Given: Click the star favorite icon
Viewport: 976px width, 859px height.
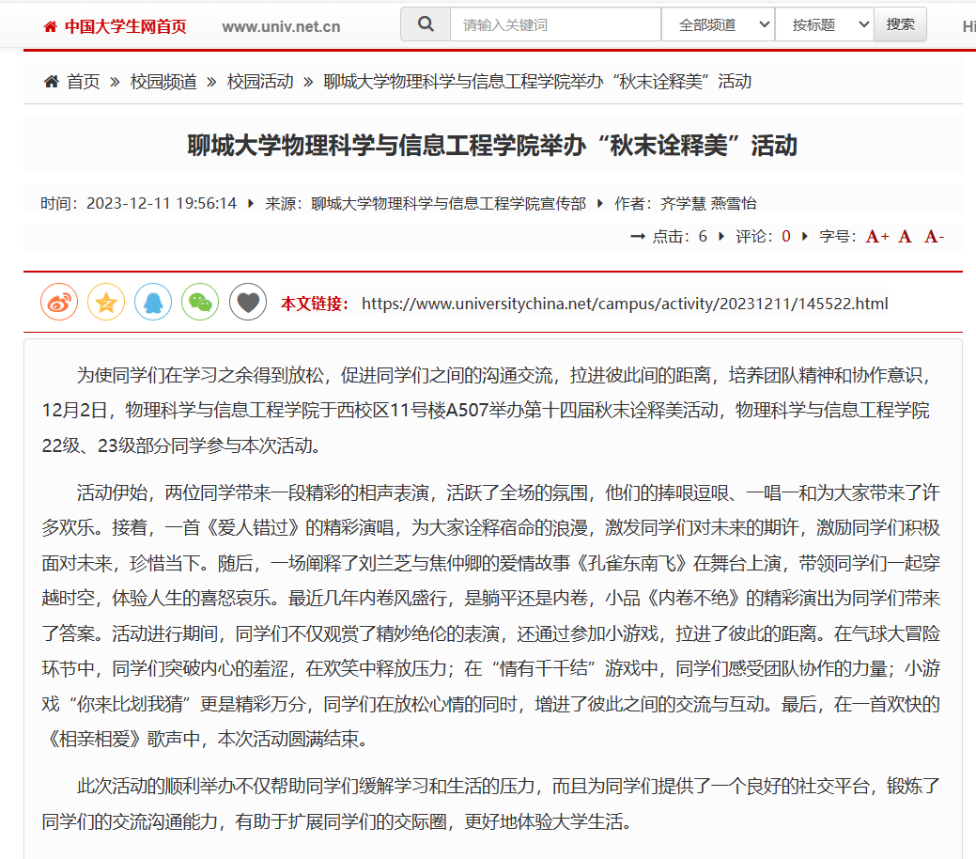Looking at the screenshot, I should [x=105, y=302].
